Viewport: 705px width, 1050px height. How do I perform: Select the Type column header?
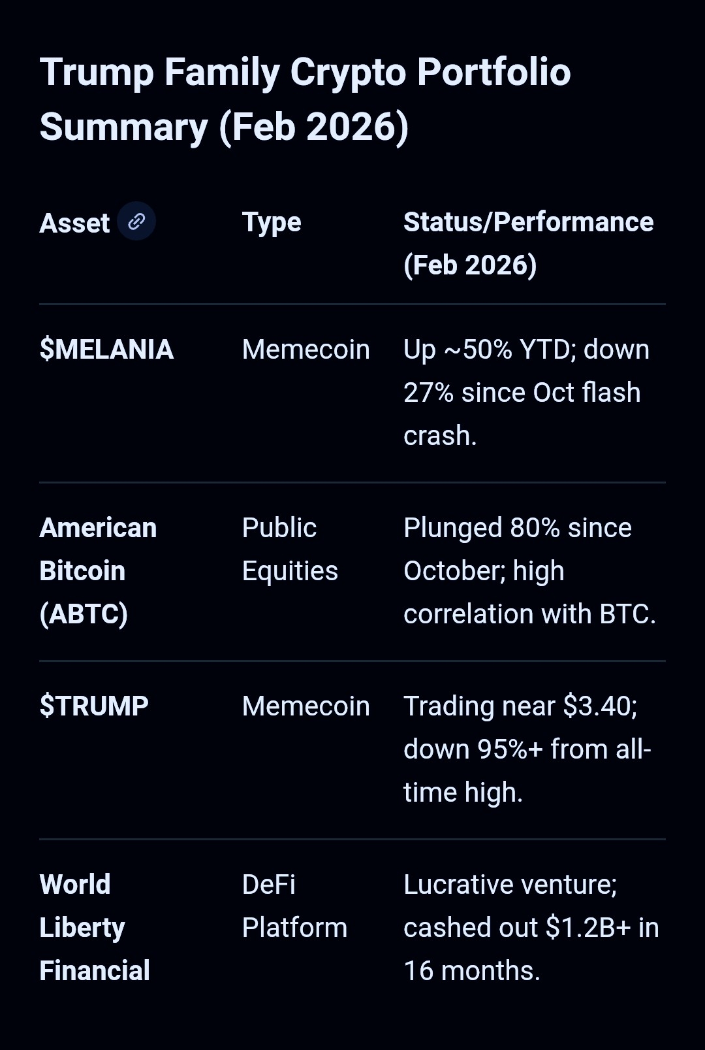[272, 222]
